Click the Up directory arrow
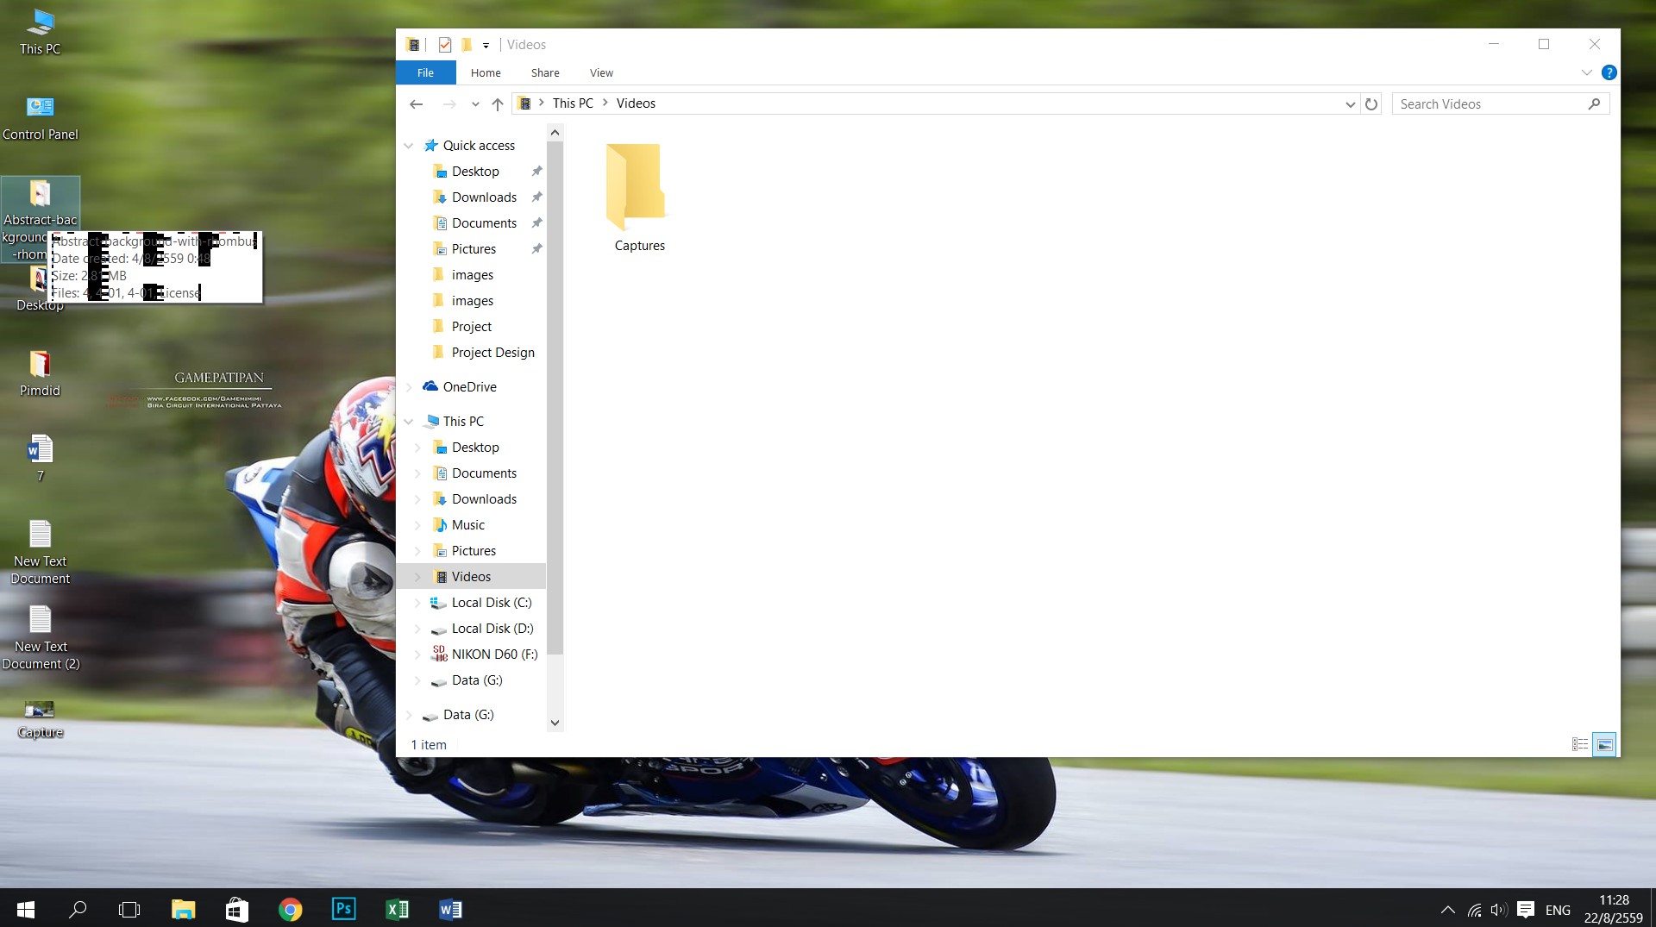Screen dimensions: 1656x927 498,104
